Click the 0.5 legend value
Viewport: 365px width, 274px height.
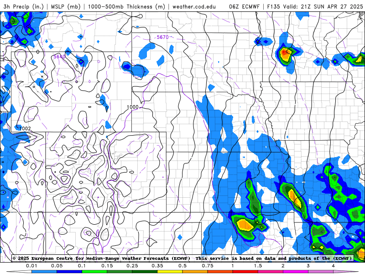pos(182,266)
